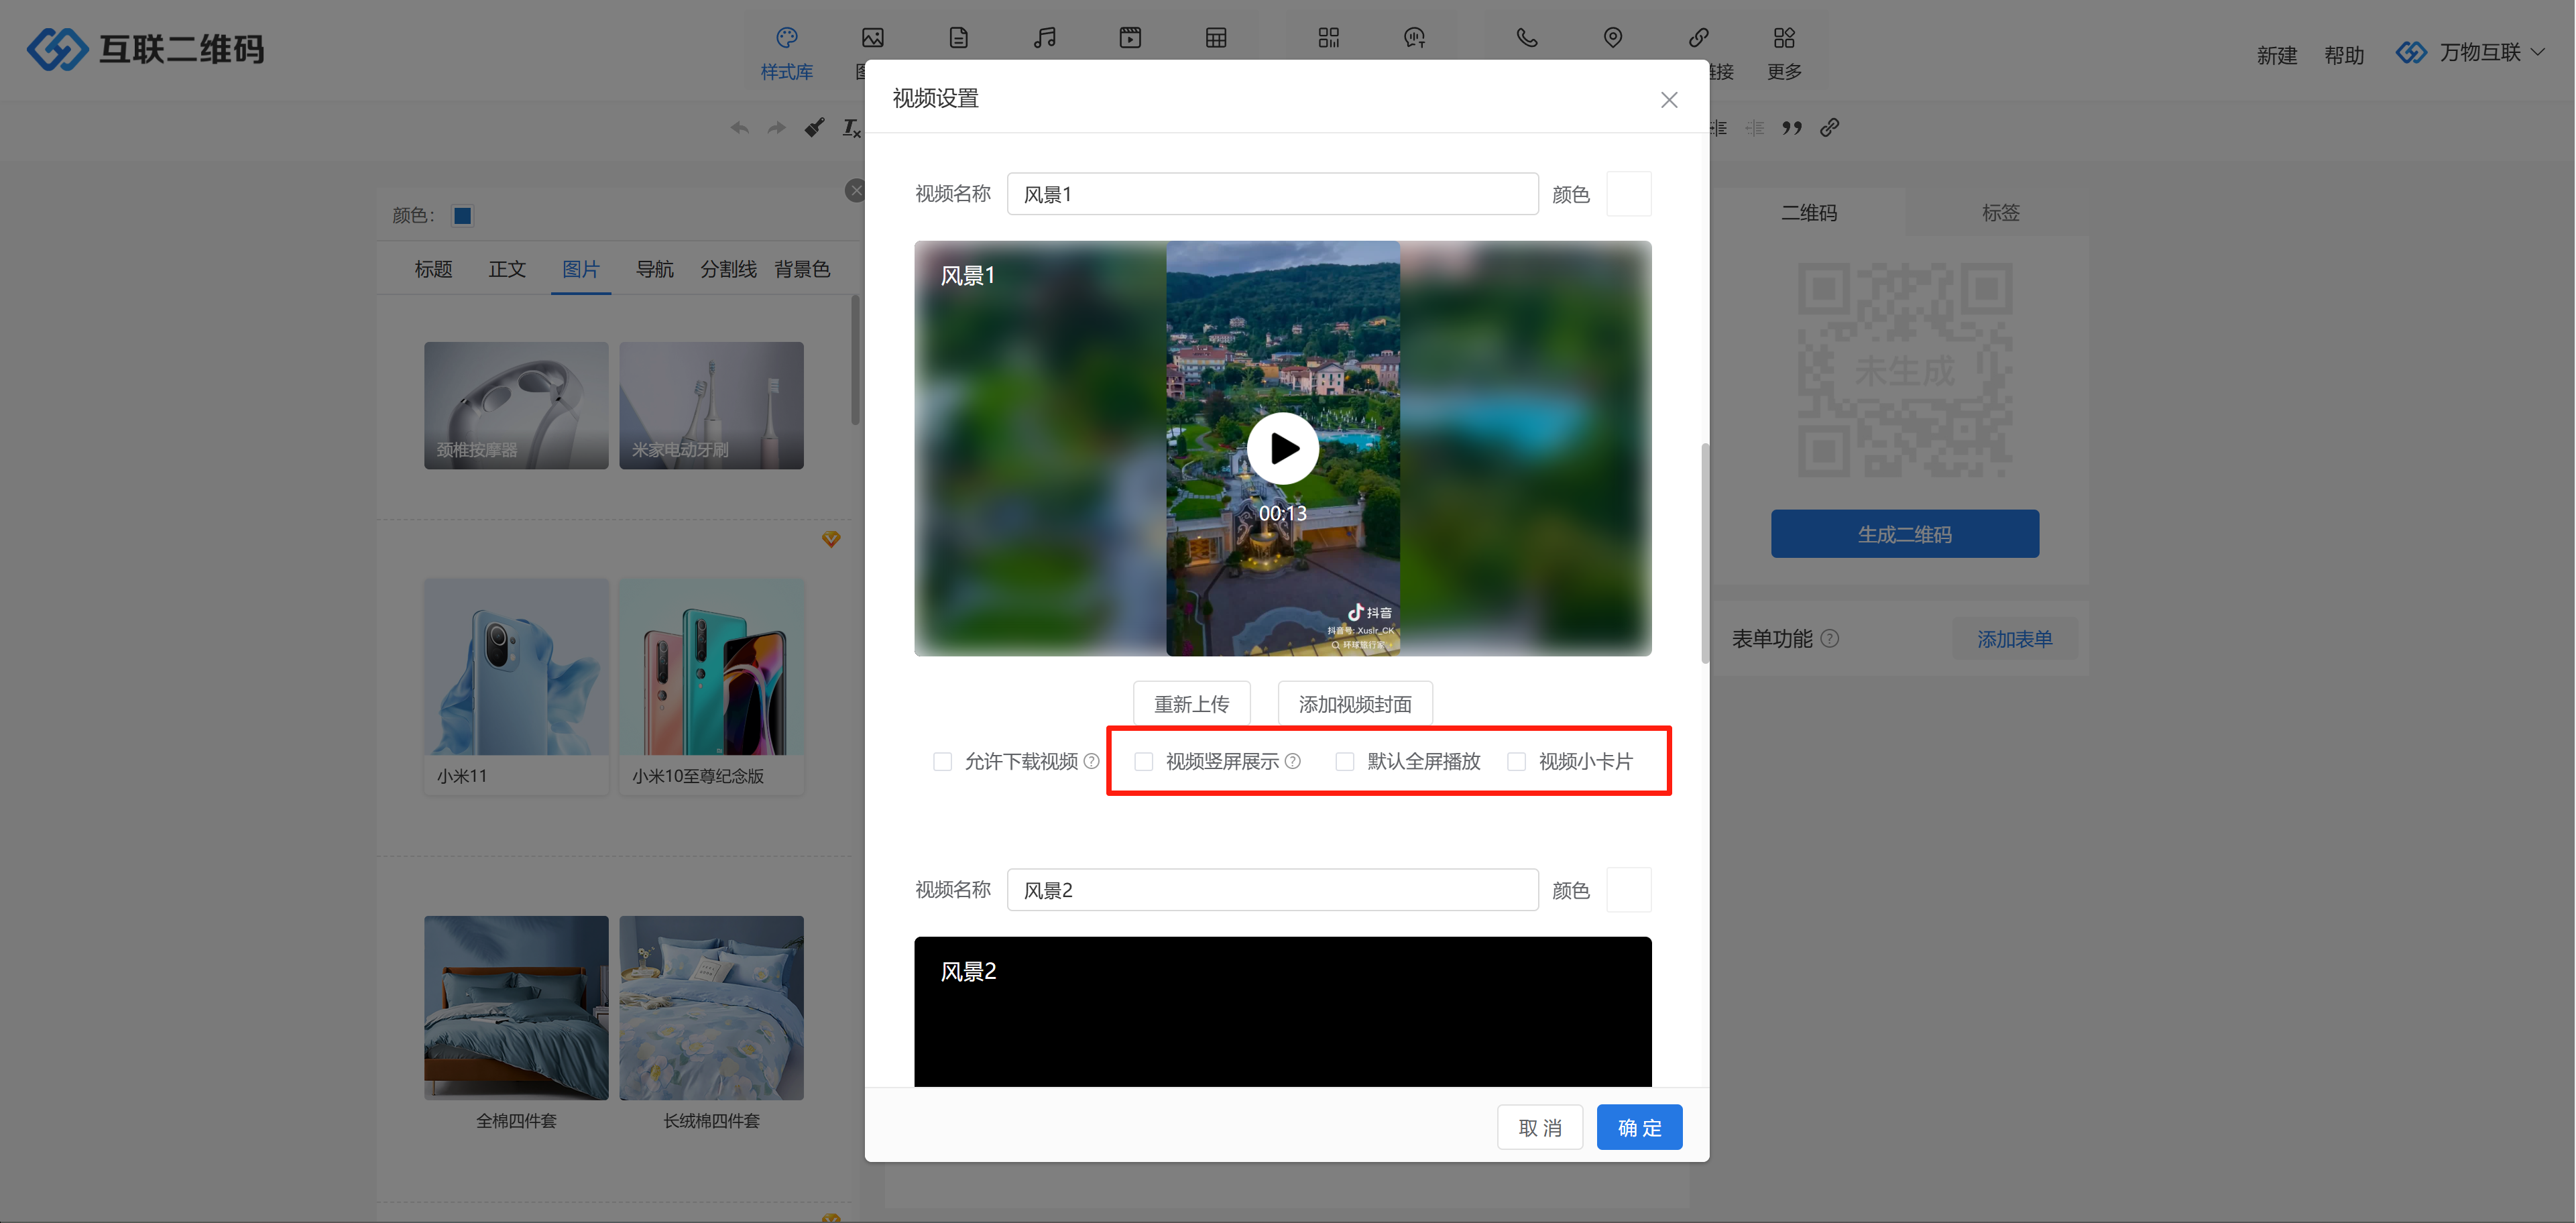The image size is (2576, 1223).
Task: Click the blockquote quotation mark icon
Action: click(x=1792, y=128)
